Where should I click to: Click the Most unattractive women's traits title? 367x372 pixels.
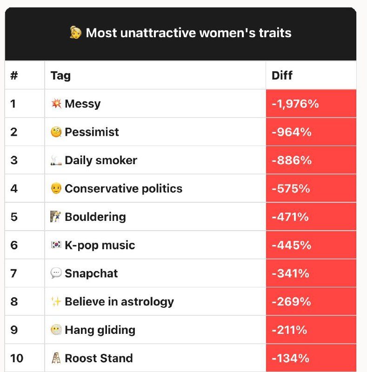pyautogui.click(x=188, y=33)
